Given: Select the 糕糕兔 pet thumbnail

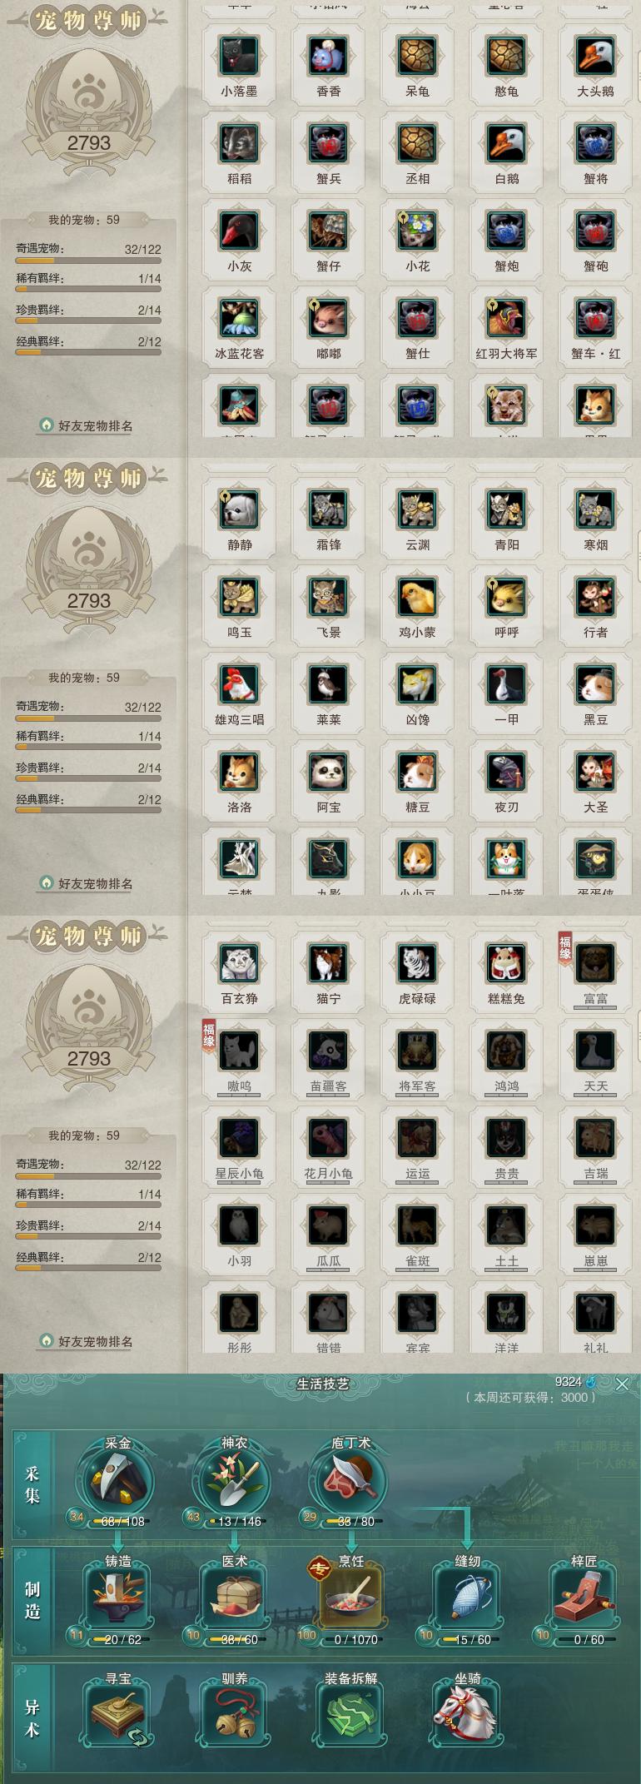Looking at the screenshot, I should (506, 964).
